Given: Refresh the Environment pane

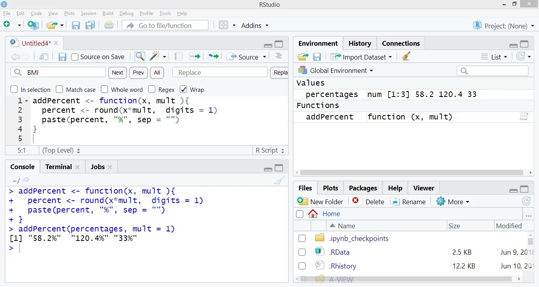Looking at the screenshot, I should coord(521,56).
